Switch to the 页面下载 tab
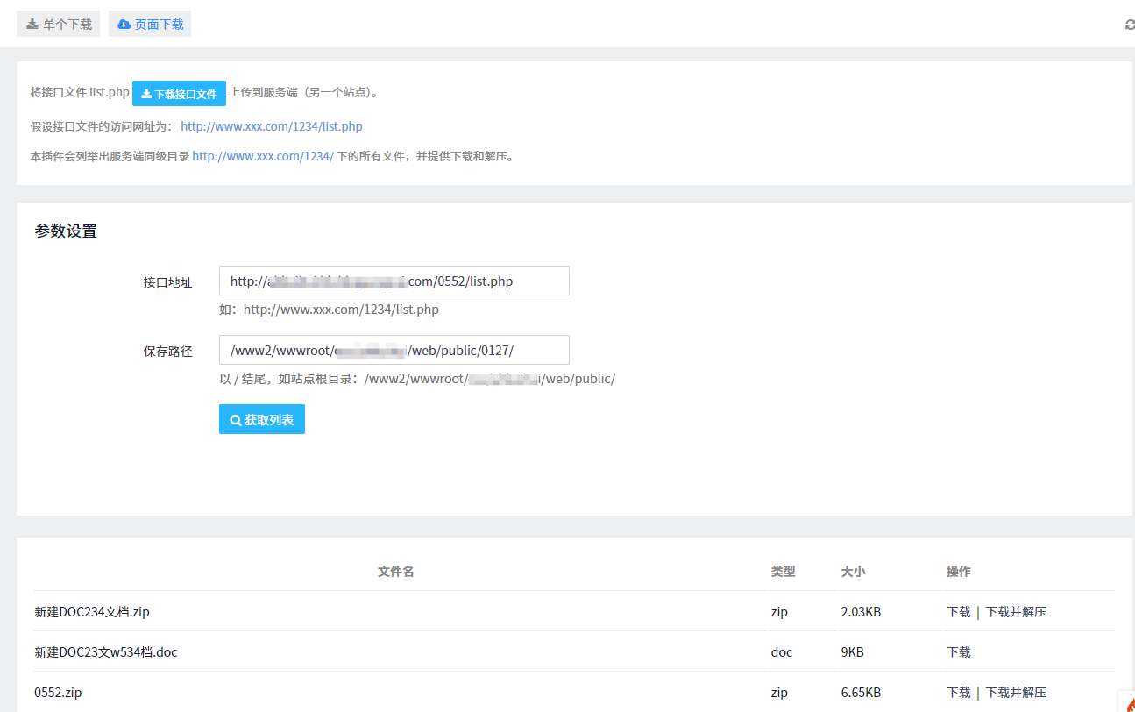 (x=150, y=25)
